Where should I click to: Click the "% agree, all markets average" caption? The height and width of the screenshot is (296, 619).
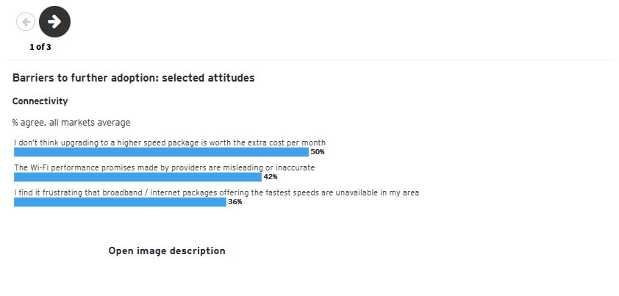click(71, 123)
